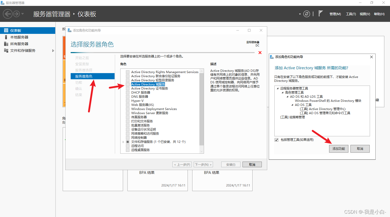
Task: Check the DHCP 服务器 role
Action: (128, 93)
